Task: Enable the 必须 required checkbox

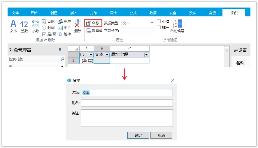Action: (x=159, y=21)
